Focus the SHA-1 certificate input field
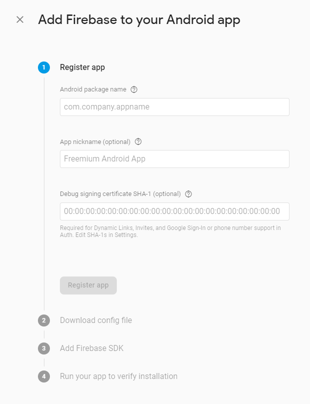 (175, 211)
